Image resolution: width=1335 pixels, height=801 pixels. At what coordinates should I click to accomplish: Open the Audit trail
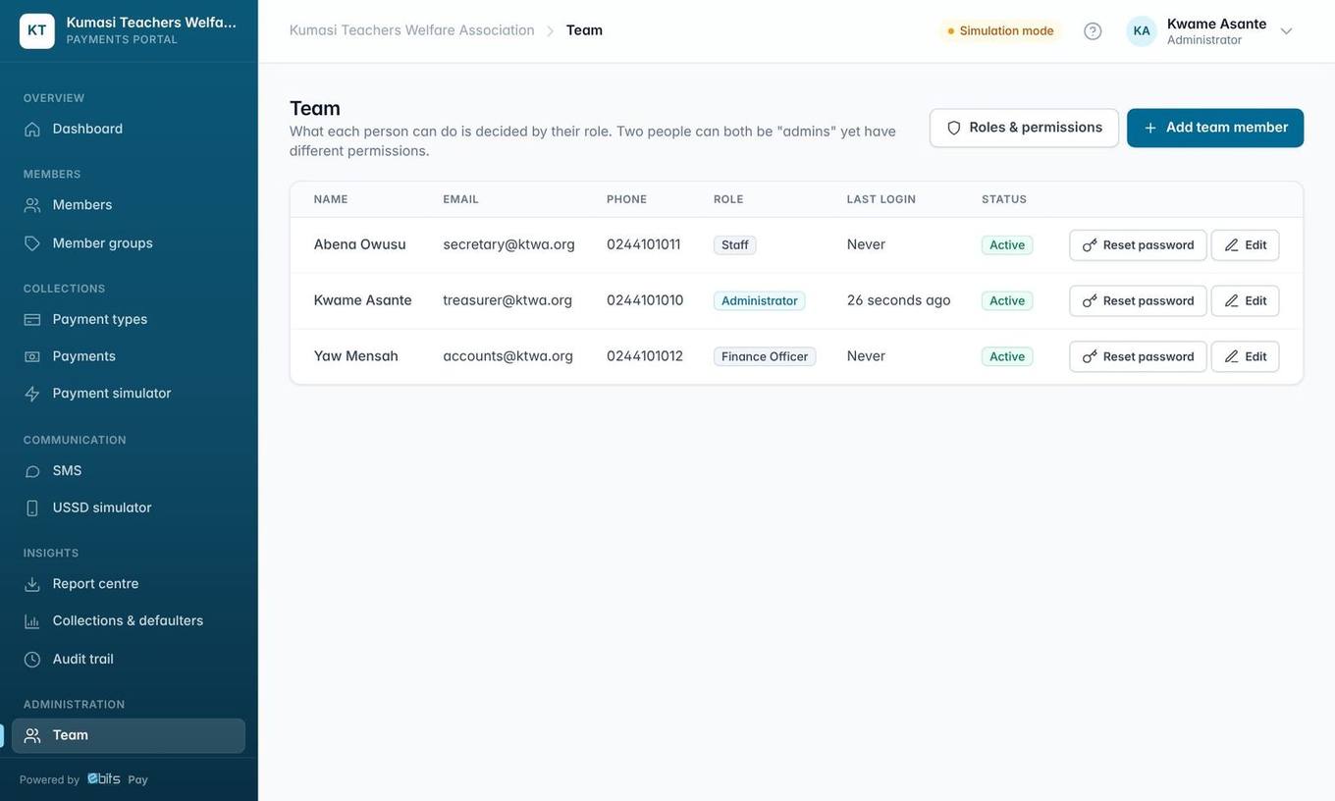pyautogui.click(x=129, y=660)
